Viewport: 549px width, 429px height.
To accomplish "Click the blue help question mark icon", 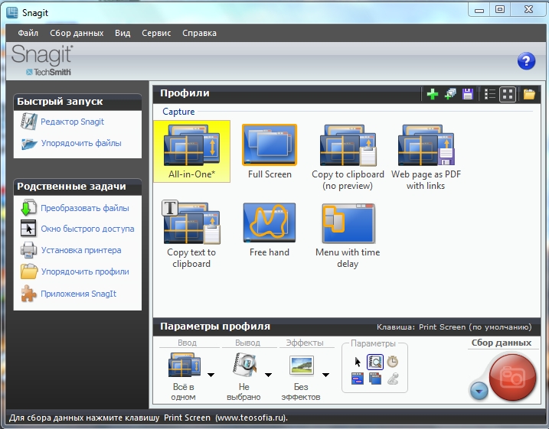I will [x=526, y=61].
